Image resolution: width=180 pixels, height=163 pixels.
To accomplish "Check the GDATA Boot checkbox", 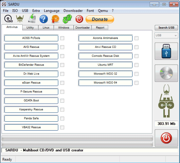I will 62,101.
